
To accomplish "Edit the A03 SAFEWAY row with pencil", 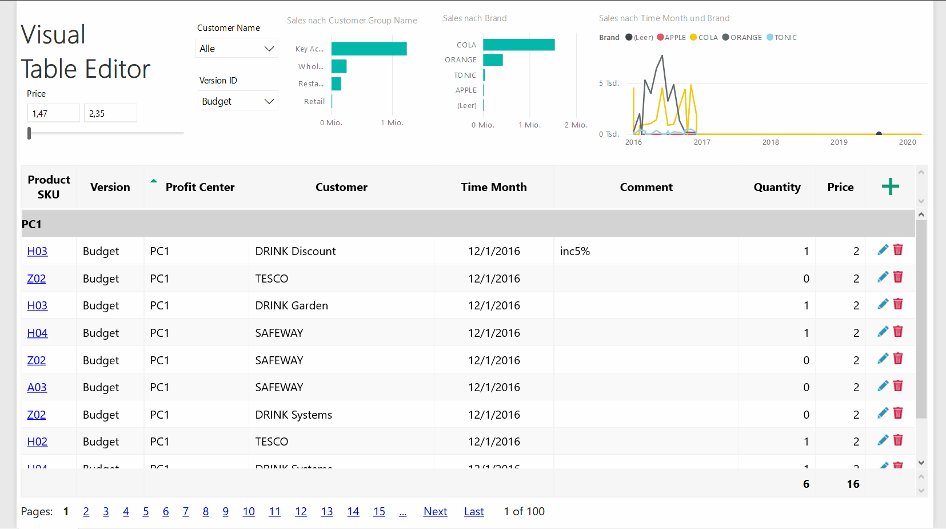I will [883, 386].
